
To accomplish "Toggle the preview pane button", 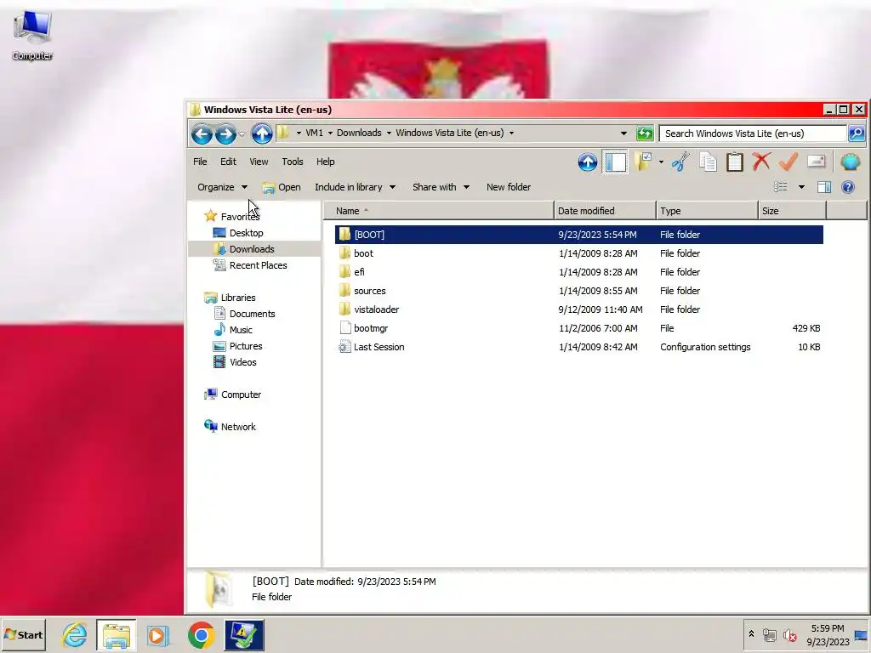I will 824,187.
